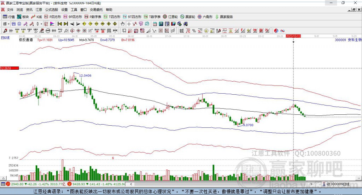Open the 公式选股 menu
Screen dimensions: 362x195
(52, 10)
